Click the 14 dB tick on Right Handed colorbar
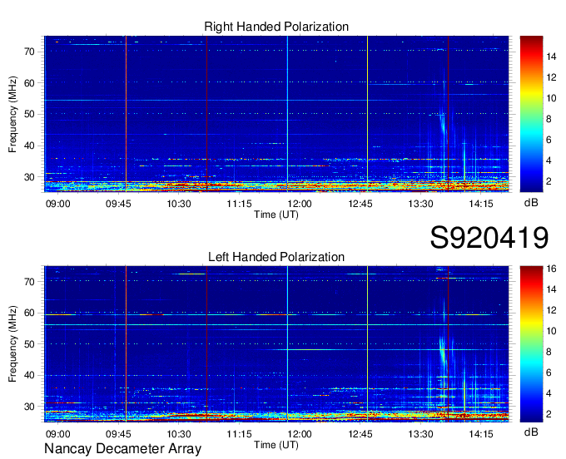 (551, 57)
